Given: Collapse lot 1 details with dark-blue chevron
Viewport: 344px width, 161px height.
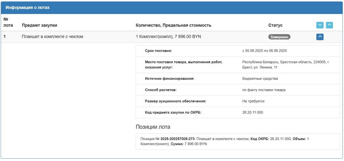Looking at the screenshot, I should (320, 37).
